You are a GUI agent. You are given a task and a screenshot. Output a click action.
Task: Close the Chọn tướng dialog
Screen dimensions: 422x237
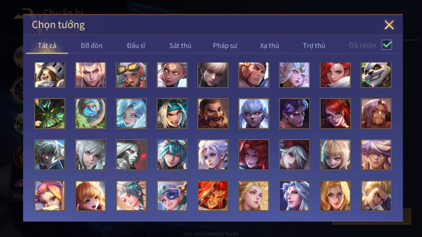click(389, 25)
